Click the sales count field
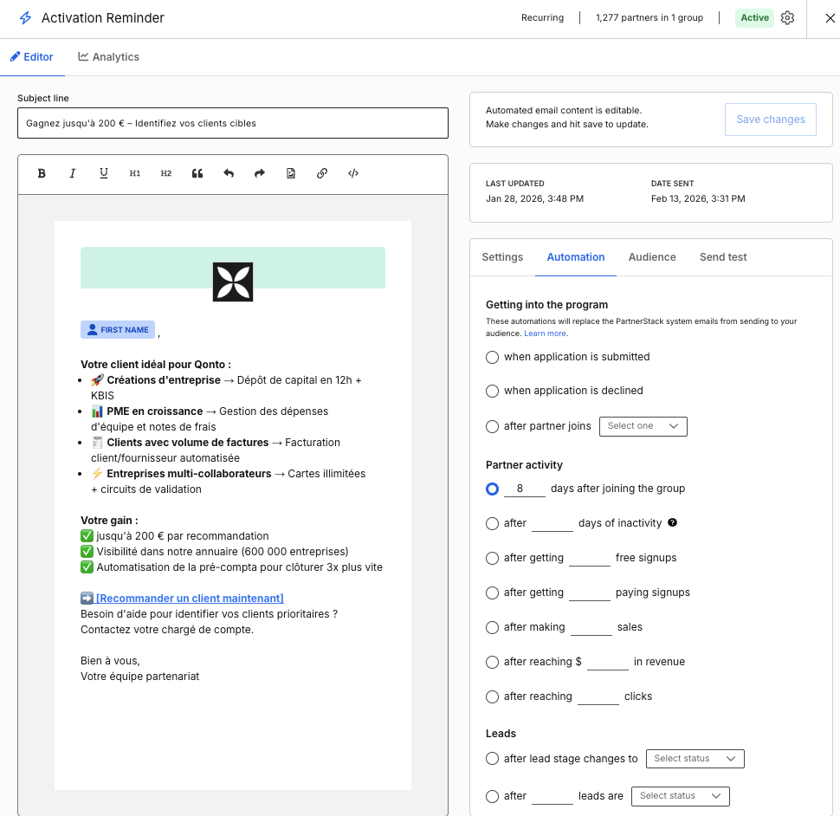840x816 pixels. click(591, 627)
